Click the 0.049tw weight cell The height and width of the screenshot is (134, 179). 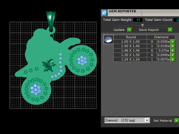tap(164, 55)
